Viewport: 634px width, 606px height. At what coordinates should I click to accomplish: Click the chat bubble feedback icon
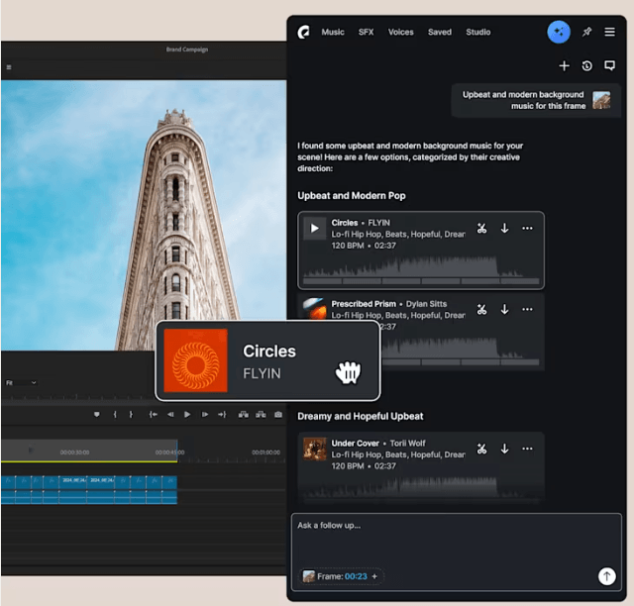(x=610, y=66)
